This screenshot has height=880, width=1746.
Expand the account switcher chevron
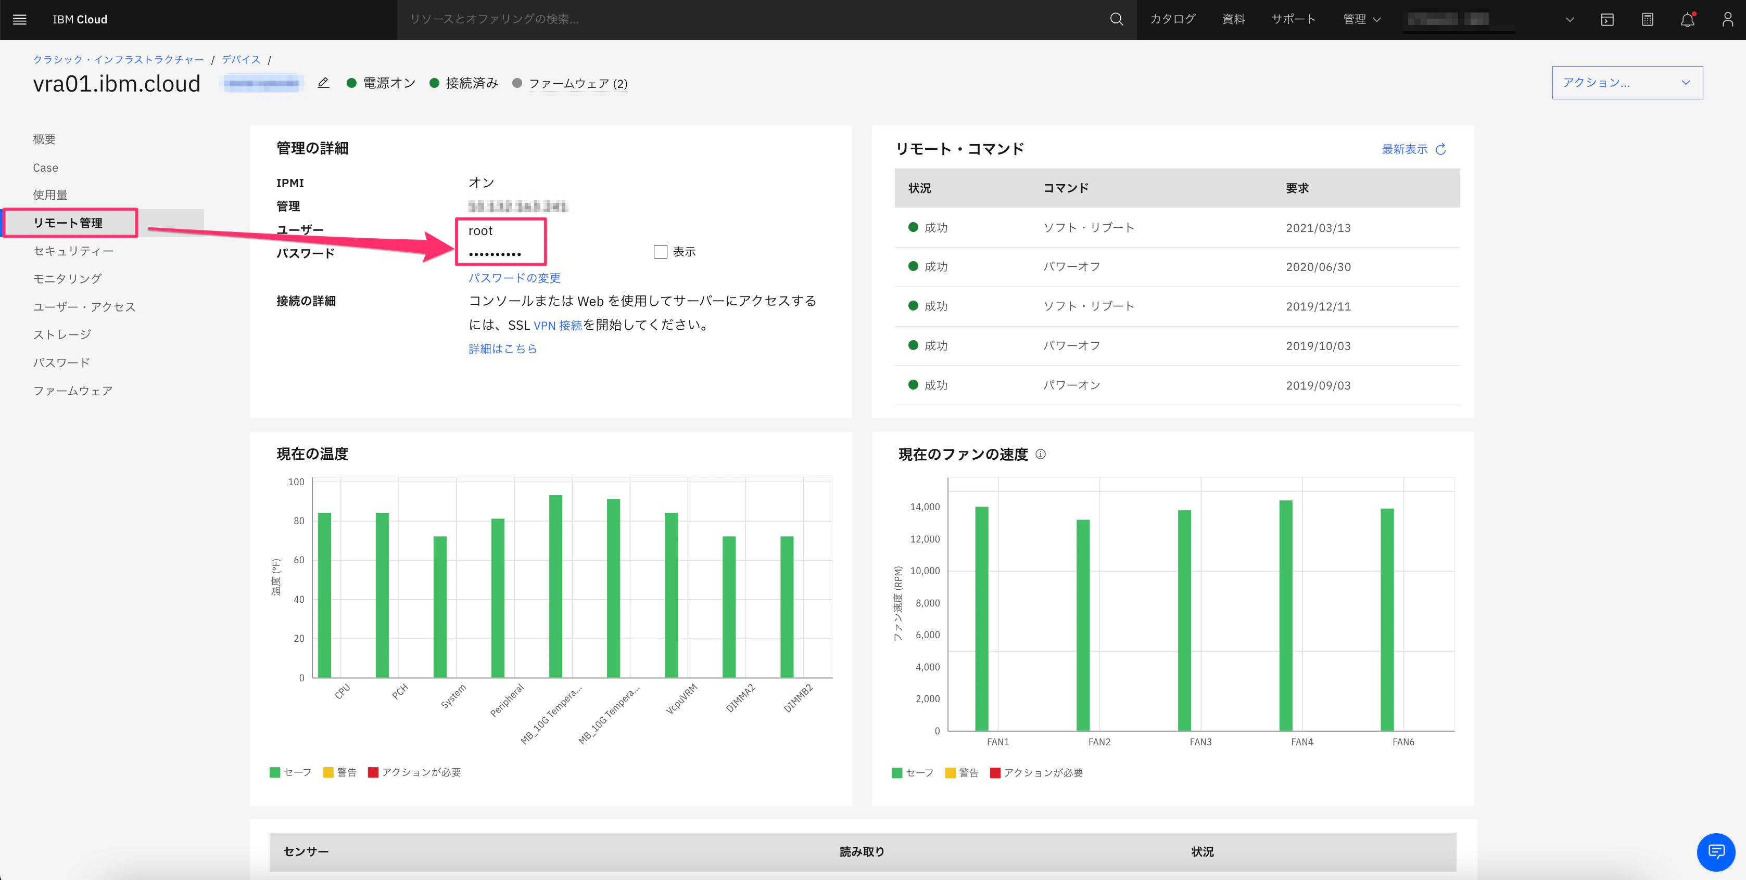click(1569, 20)
